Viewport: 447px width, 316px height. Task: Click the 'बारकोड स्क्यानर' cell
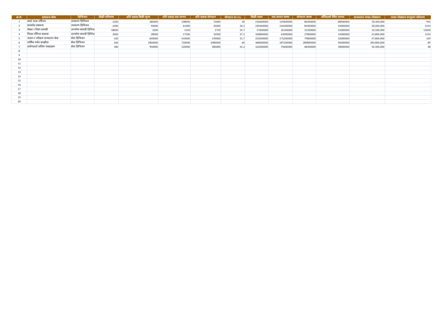(x=48, y=26)
